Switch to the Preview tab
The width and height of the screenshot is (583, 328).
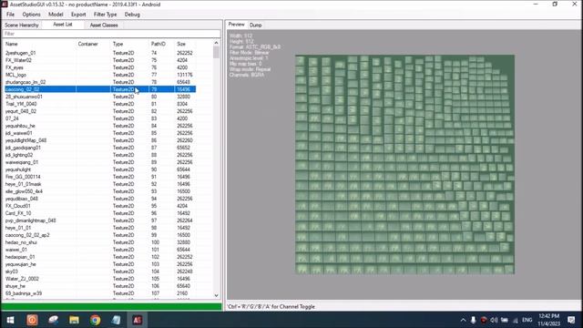click(x=237, y=25)
